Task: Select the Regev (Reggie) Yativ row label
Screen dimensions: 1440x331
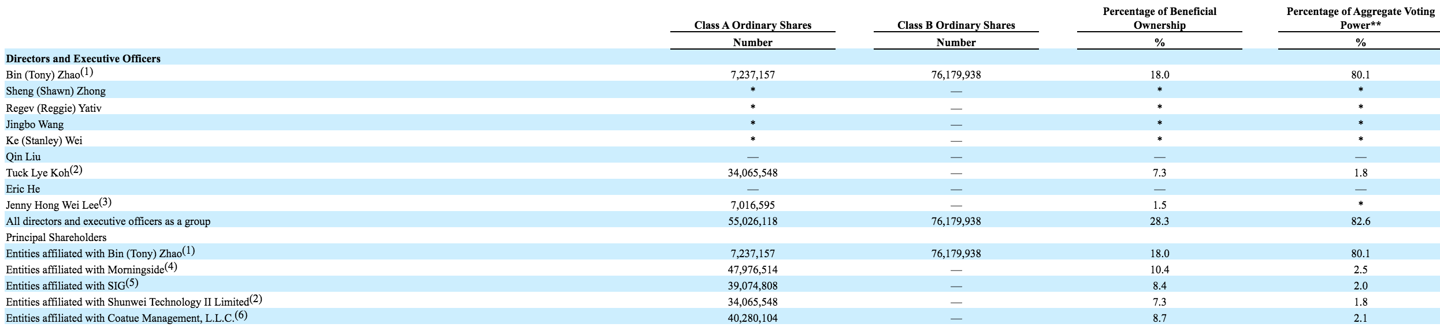Action: click(54, 108)
